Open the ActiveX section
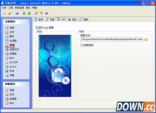Image resolution: width=156 pixels, height=113 pixels. click(x=11, y=67)
